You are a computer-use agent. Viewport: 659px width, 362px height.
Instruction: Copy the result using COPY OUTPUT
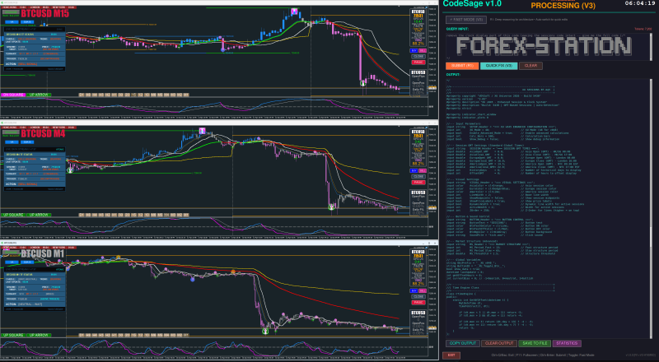tap(462, 344)
